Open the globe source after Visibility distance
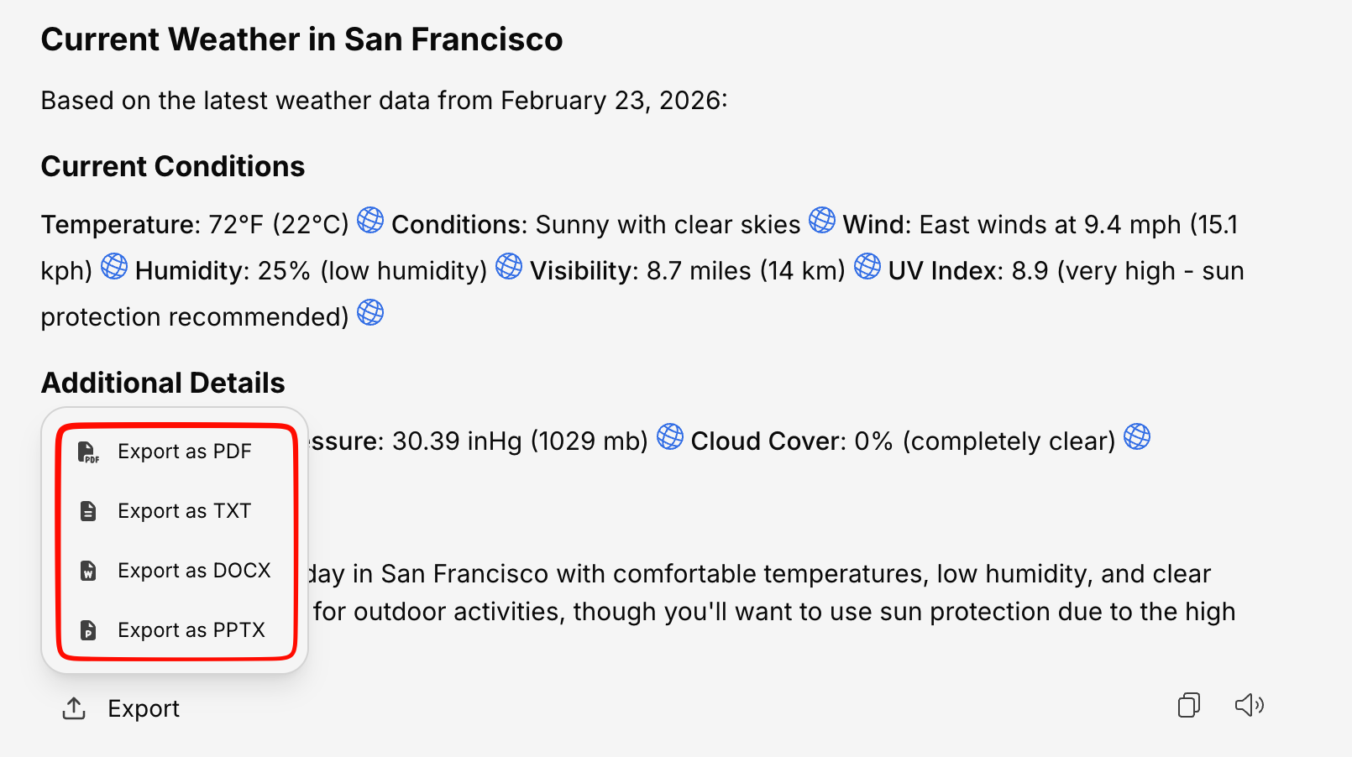Viewport: 1352px width, 757px height. (867, 267)
